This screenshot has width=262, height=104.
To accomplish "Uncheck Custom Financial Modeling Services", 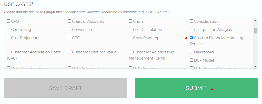I will 191,38.
